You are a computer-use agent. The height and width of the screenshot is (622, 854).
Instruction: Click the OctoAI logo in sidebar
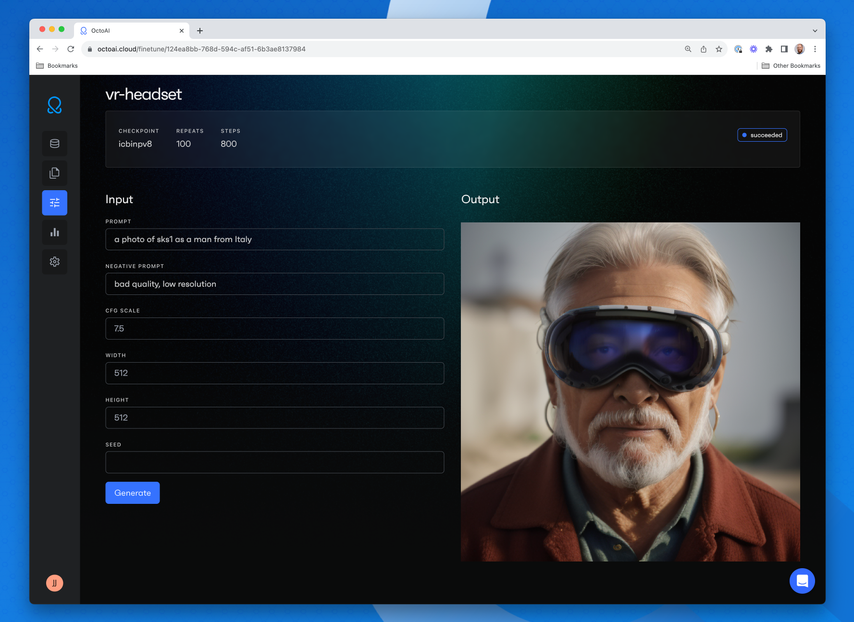pos(54,105)
